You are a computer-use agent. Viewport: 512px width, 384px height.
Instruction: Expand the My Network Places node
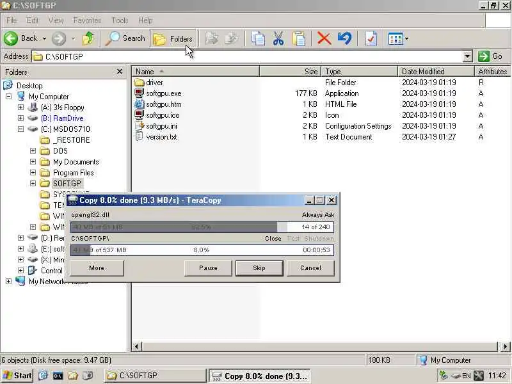coord(9,281)
